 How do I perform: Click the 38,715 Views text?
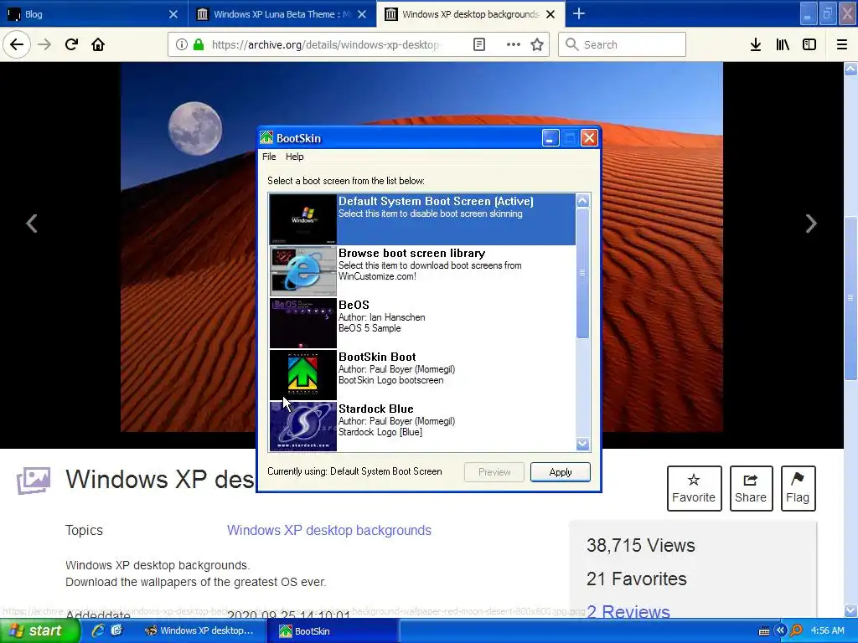click(x=641, y=545)
